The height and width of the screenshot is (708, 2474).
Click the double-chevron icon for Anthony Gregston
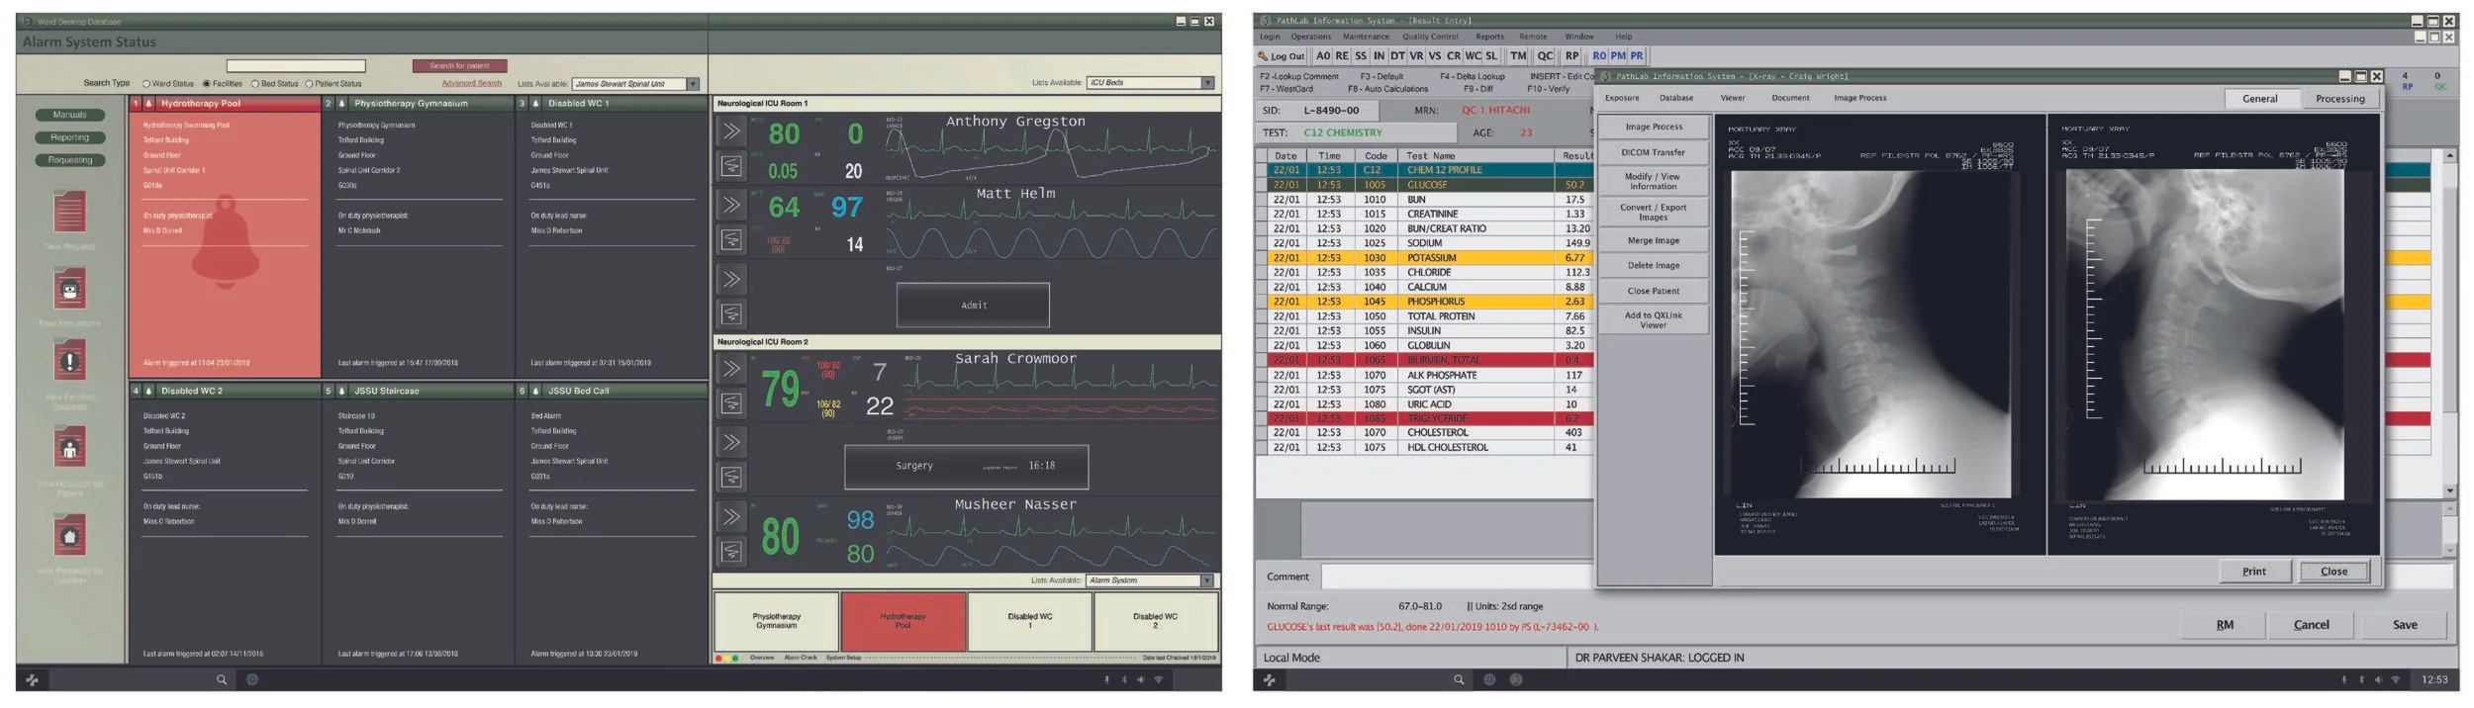pyautogui.click(x=731, y=131)
